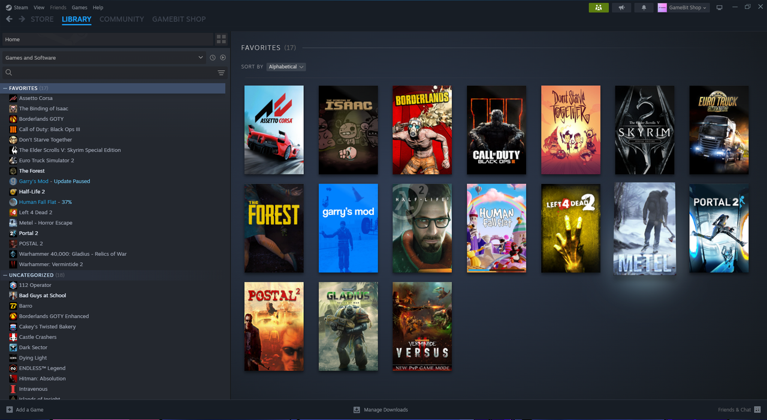Select Cakey's Twisted Bakery in sidebar
This screenshot has width=767, height=420.
pos(47,327)
